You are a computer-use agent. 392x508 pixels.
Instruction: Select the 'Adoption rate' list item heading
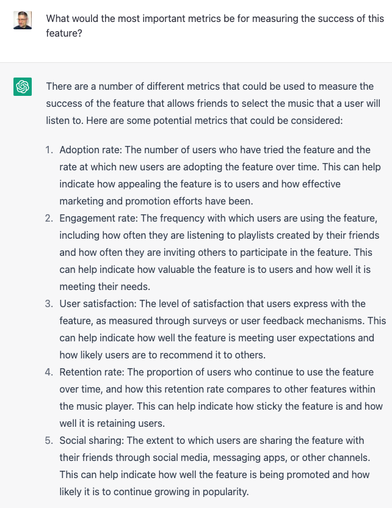(90, 150)
